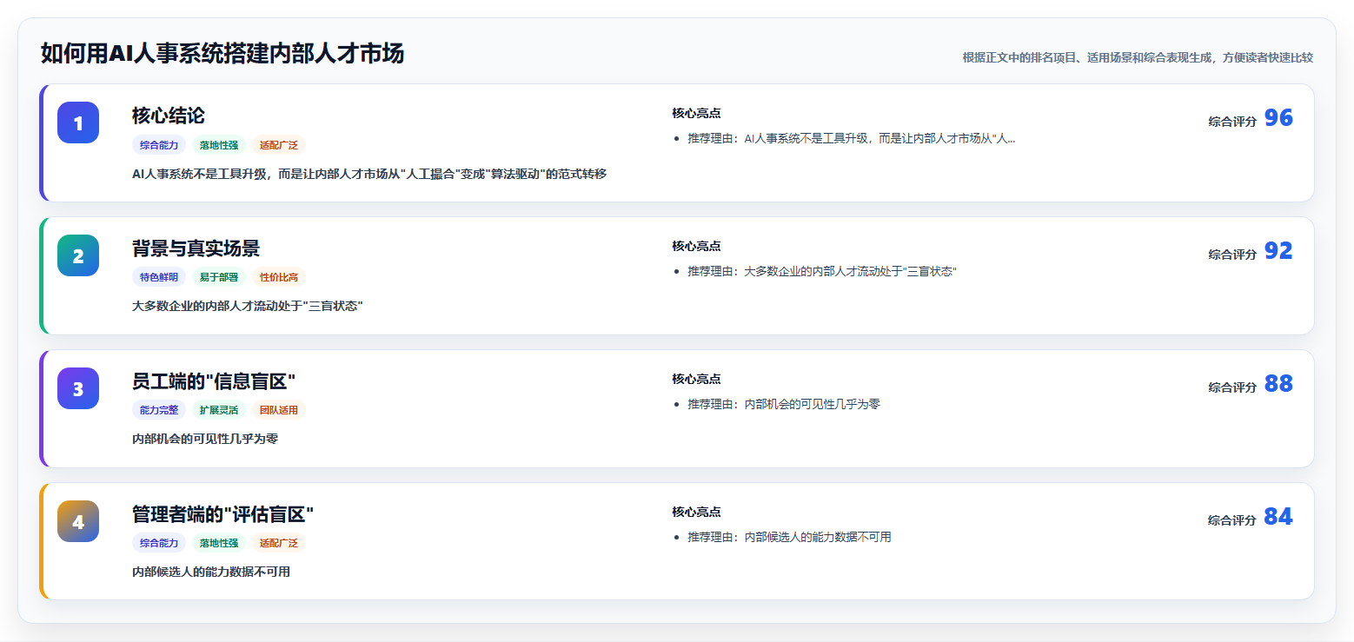Click the 综合评分 label beside score 88
This screenshot has width=1354, height=642.
click(x=1232, y=387)
